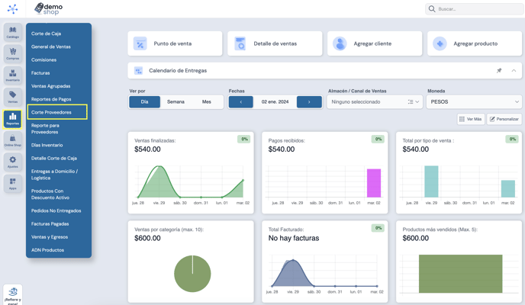This screenshot has width=525, height=305.
Task: Open Entregas a Domicilio / Logística item
Action: pos(54,175)
